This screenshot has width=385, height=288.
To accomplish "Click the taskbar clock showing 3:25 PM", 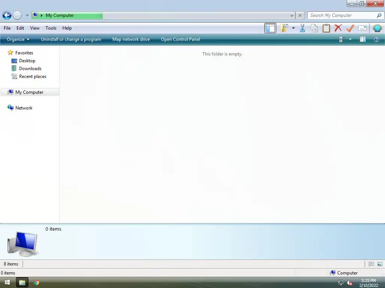I will (x=368, y=283).
